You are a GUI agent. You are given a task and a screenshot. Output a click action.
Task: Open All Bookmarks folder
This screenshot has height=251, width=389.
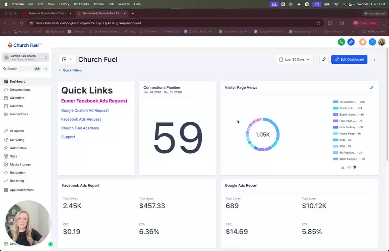[x=374, y=31]
